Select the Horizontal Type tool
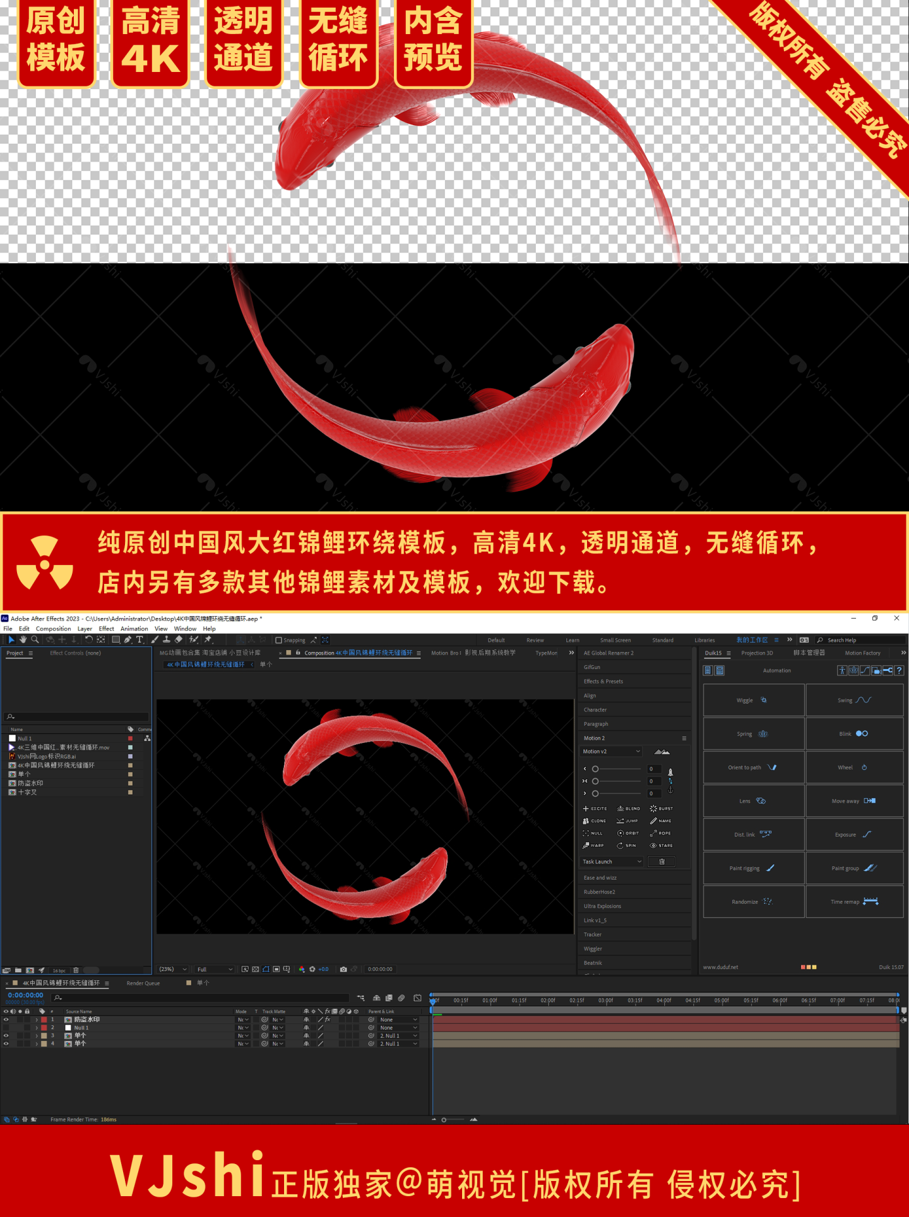This screenshot has width=909, height=1217. coord(140,639)
